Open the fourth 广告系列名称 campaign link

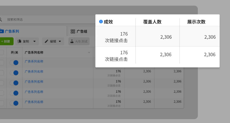click(34, 92)
